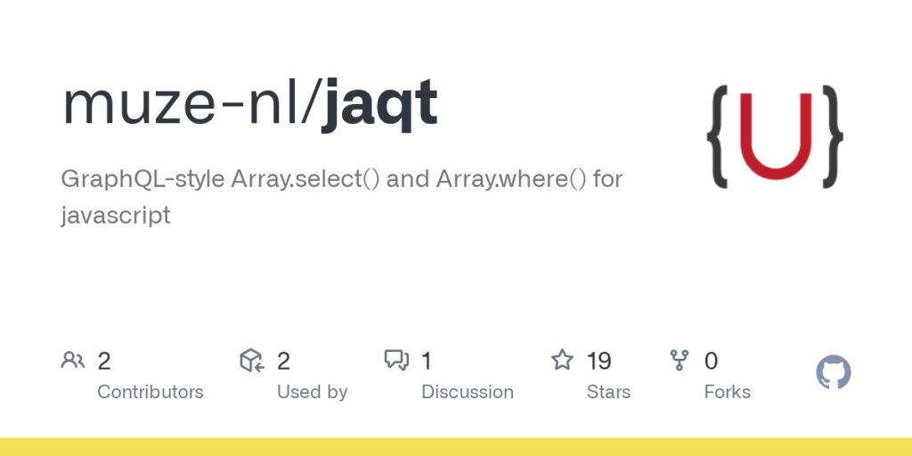Click the Forks branch icon

(680, 361)
